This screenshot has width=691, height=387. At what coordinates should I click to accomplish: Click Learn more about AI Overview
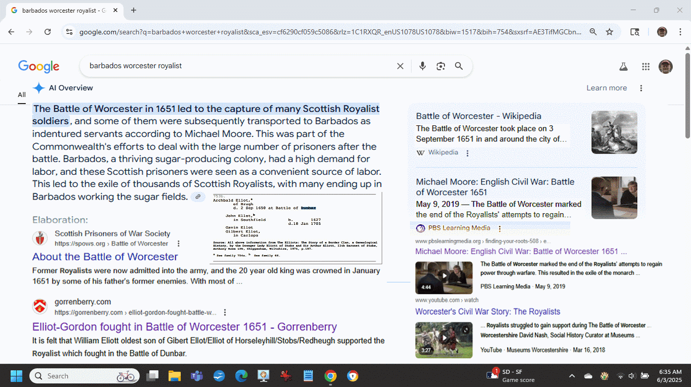pos(606,88)
